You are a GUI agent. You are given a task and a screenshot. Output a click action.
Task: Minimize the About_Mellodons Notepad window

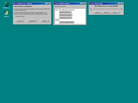tap(46, 4)
